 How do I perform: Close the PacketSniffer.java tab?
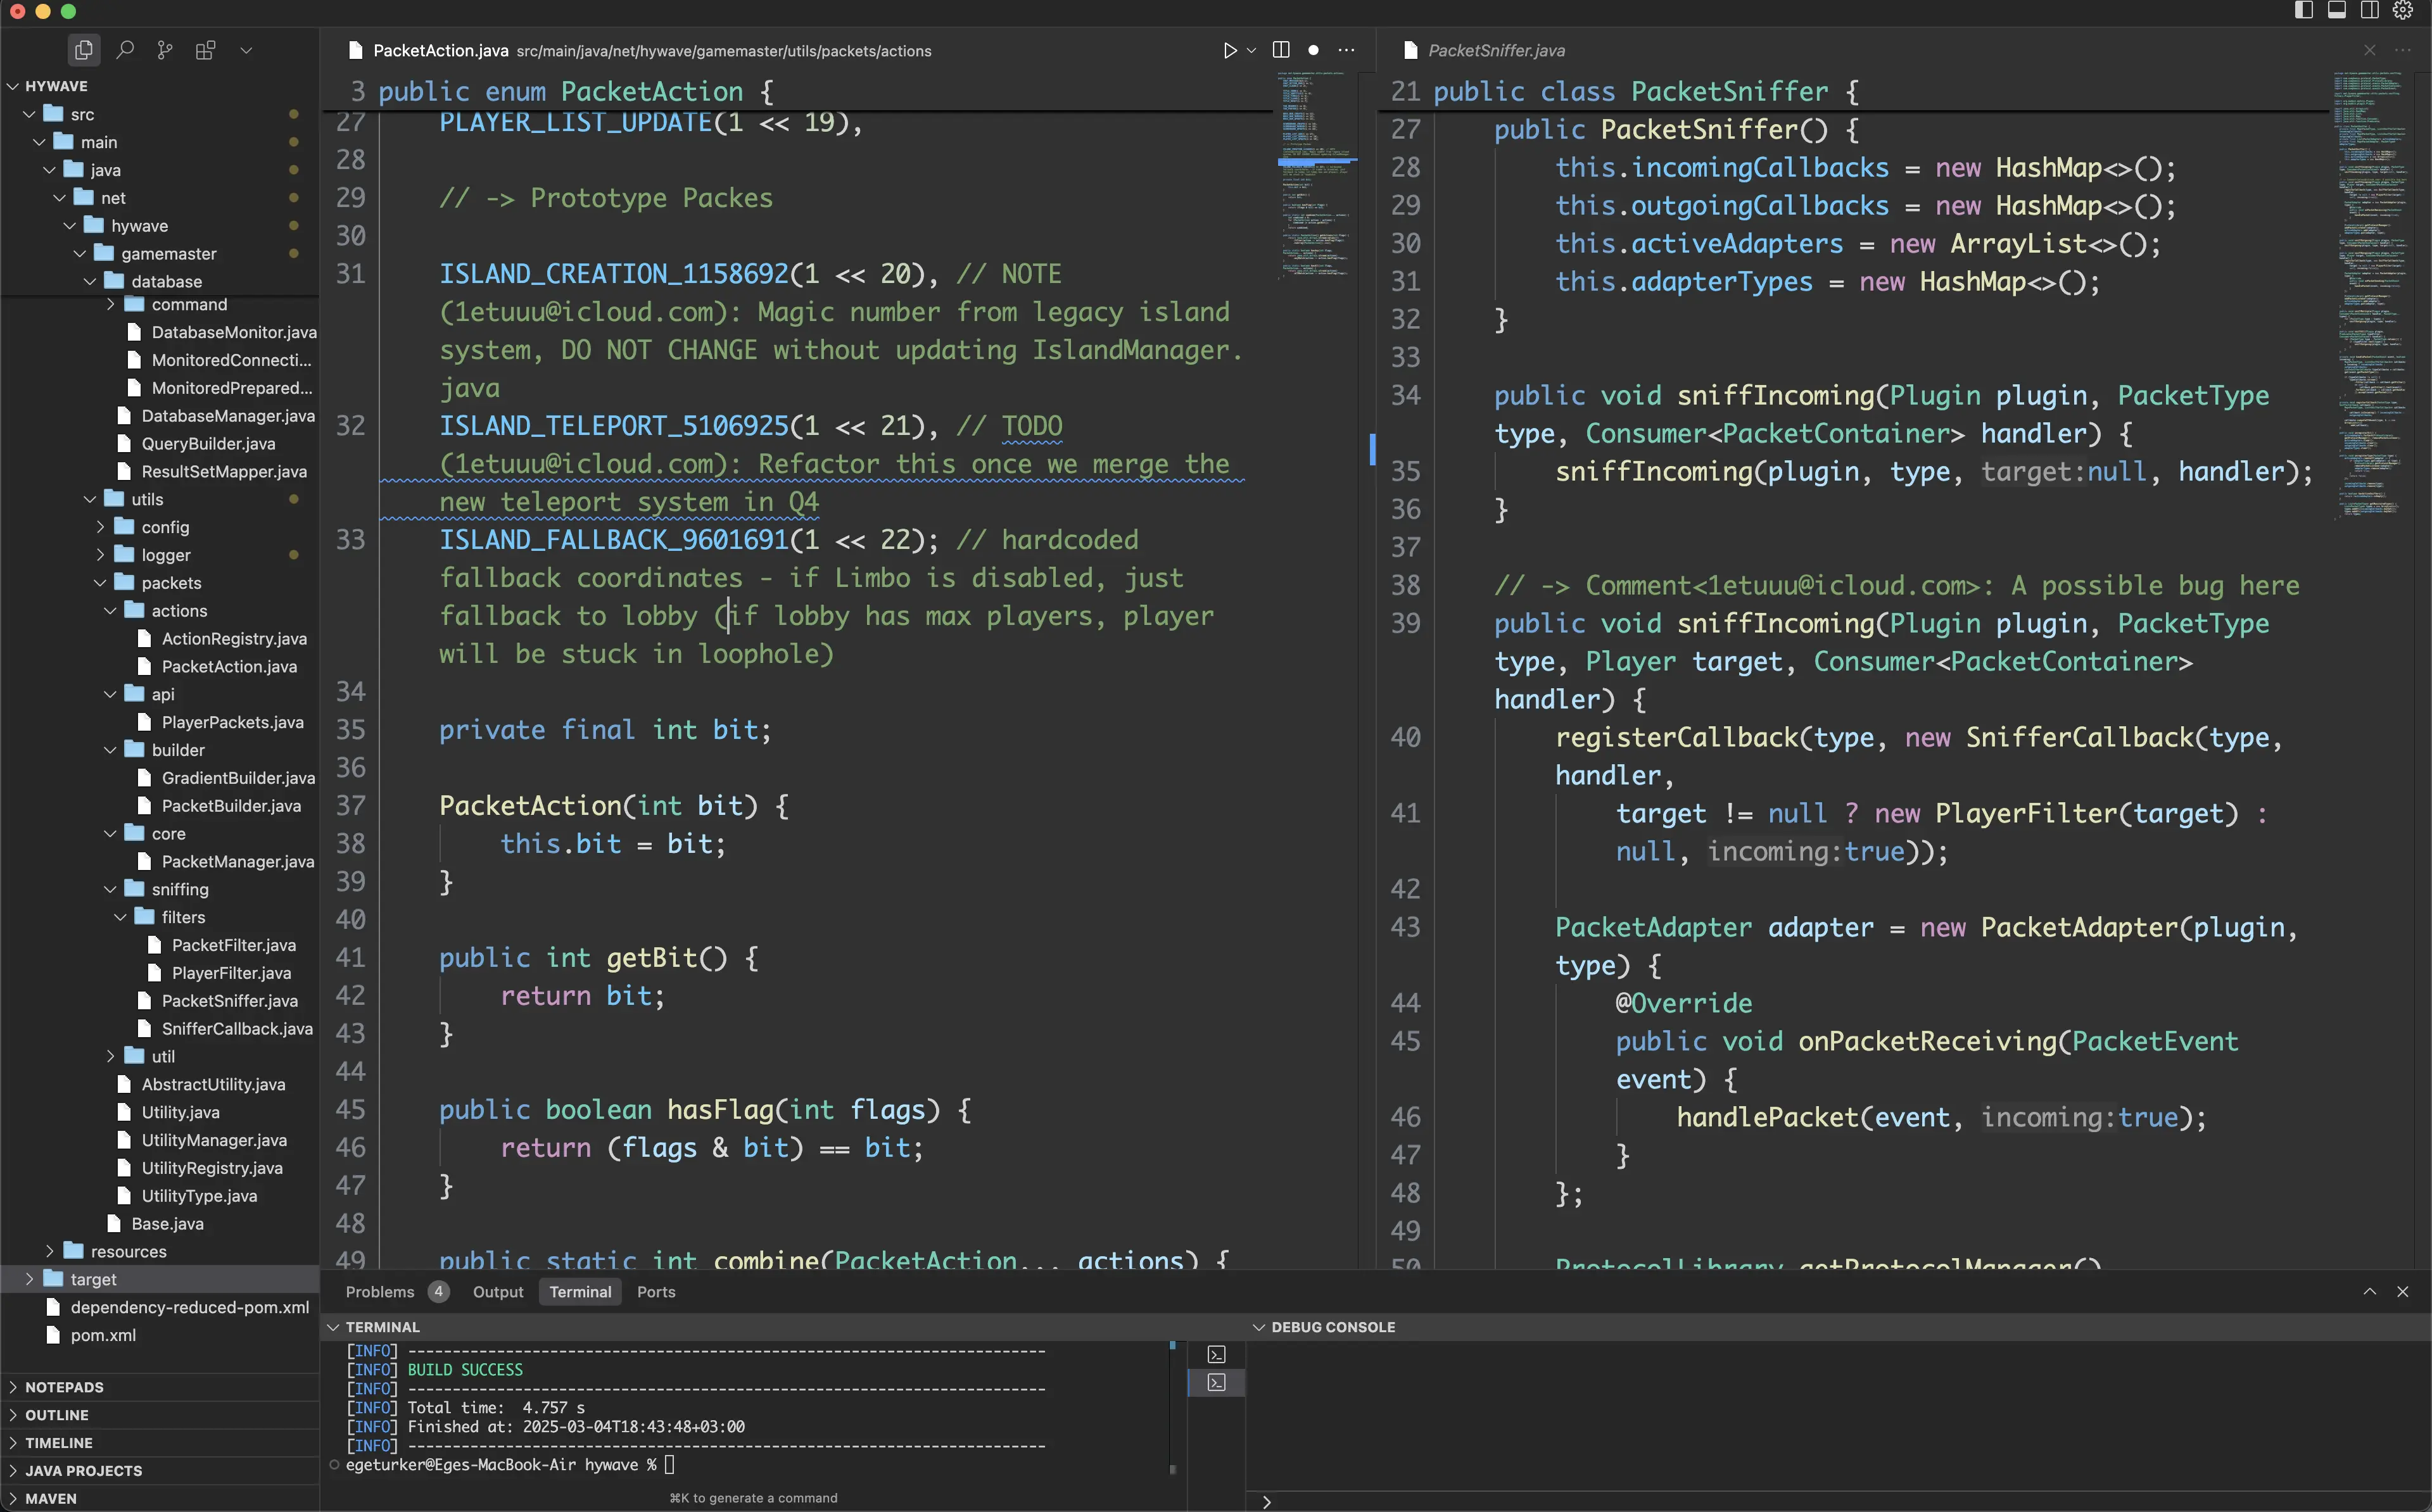click(2369, 50)
